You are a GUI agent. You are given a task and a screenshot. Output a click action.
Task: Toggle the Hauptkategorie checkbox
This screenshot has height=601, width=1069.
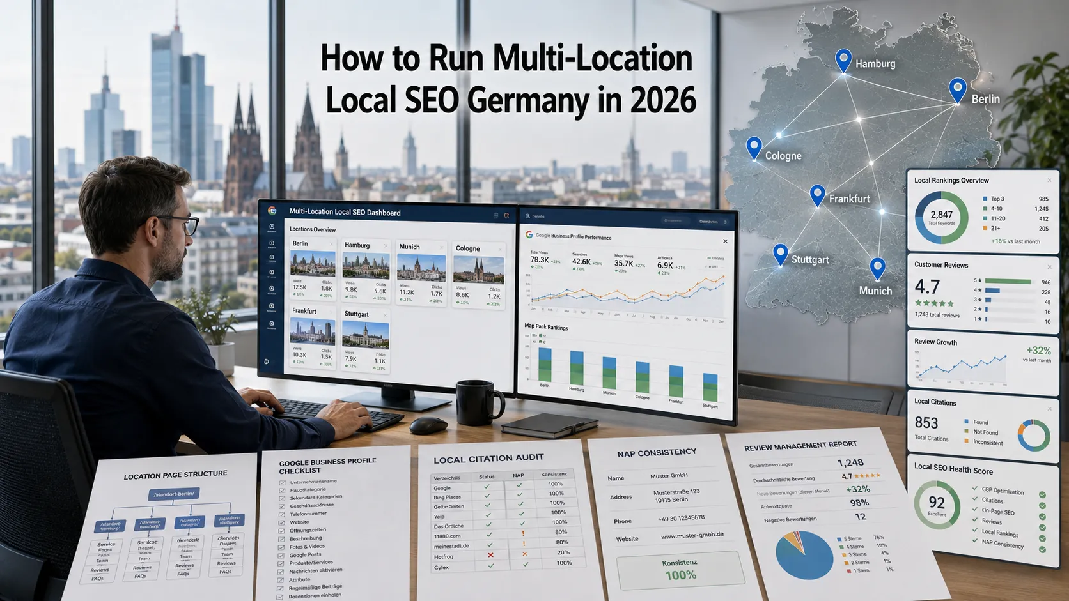coord(282,491)
